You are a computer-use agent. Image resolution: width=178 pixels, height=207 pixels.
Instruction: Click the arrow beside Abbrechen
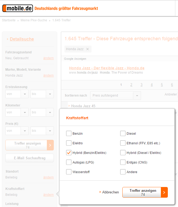click(x=100, y=192)
